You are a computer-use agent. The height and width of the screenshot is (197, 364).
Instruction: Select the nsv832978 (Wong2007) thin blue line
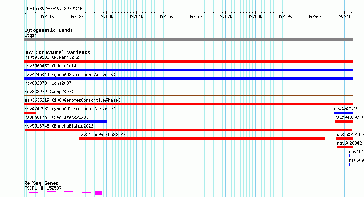point(188,87)
